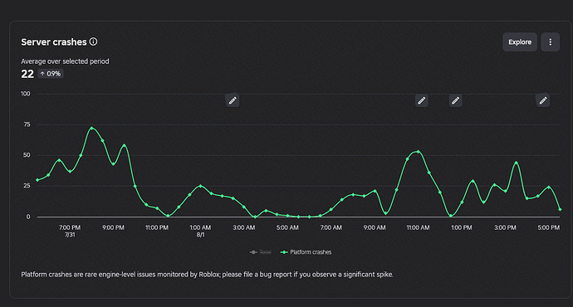
Task: Click the 100 y-axis label
Action: [25, 94]
